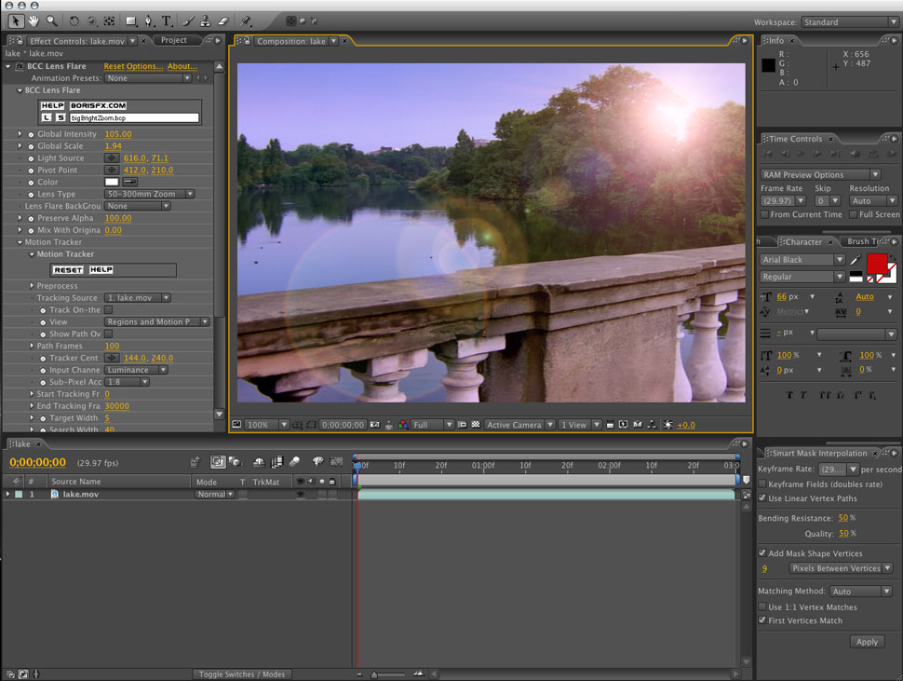The image size is (903, 681).
Task: Click the red fill color swatch
Action: tap(877, 264)
